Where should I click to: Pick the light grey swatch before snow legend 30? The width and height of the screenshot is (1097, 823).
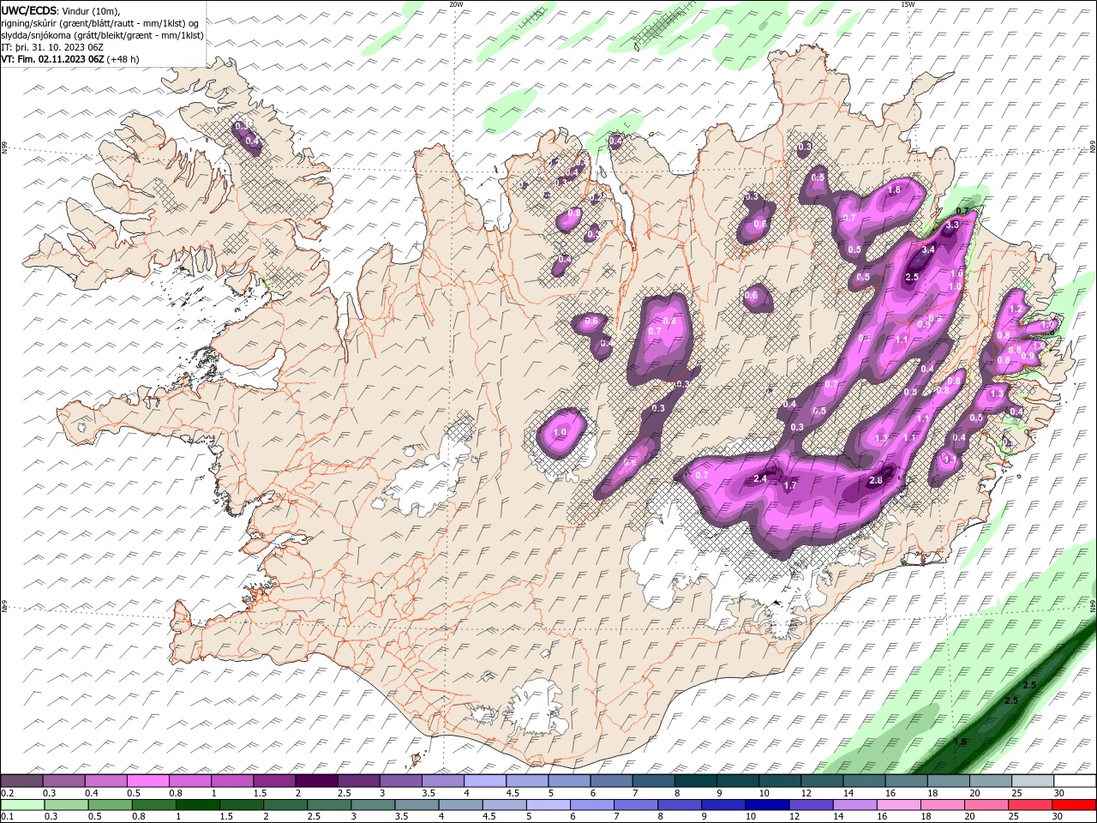coord(1033,781)
